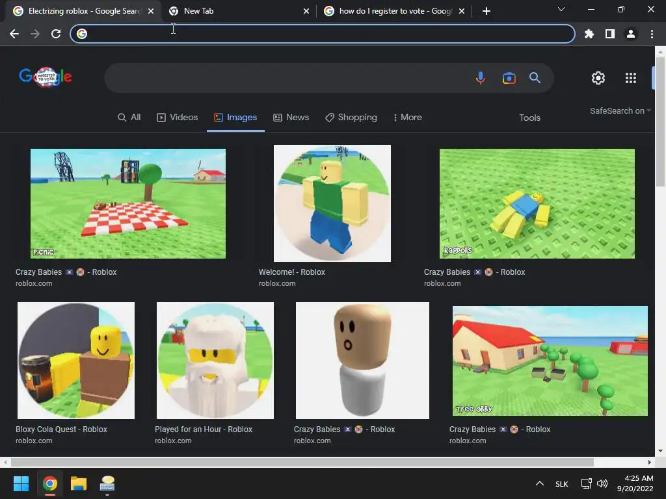Click the vertical page scrollbar thumb

660,122
